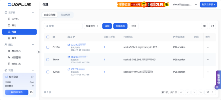The height and width of the screenshot is (100, 221).
Task: Open actions menu for TZtwq row
Action: [x=208, y=72]
